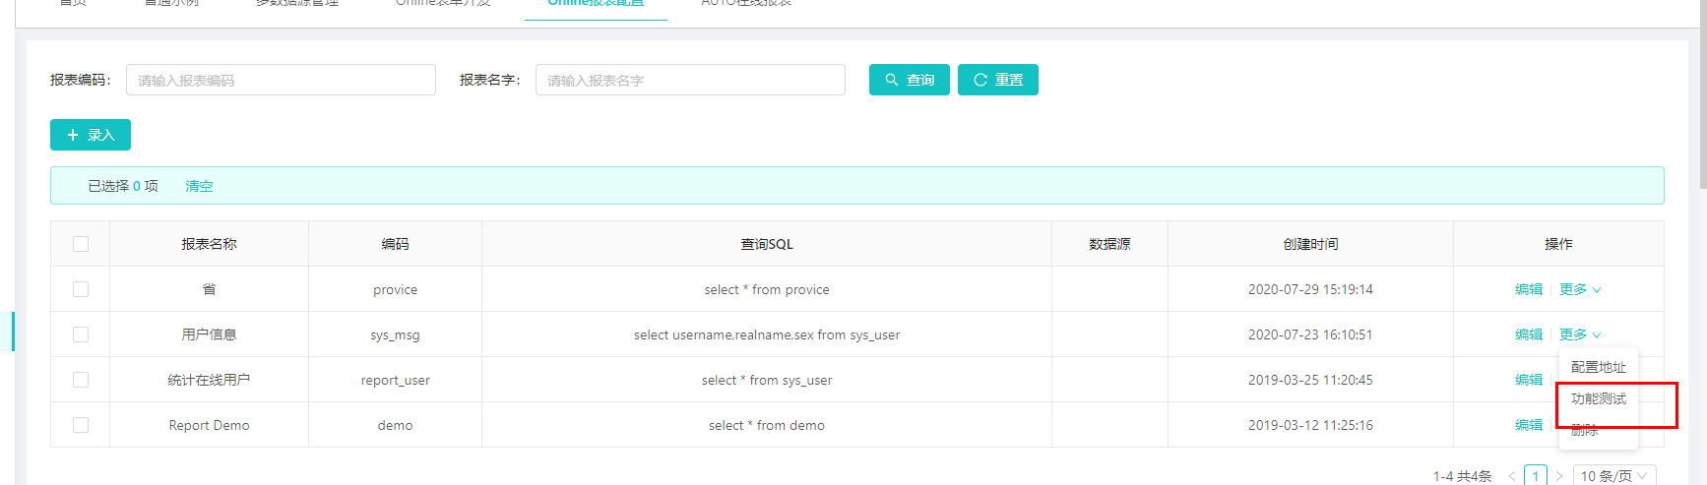Image resolution: width=1707 pixels, height=485 pixels.
Task: Open 更多 dropdown for 用户信息 row
Action: coord(1579,334)
